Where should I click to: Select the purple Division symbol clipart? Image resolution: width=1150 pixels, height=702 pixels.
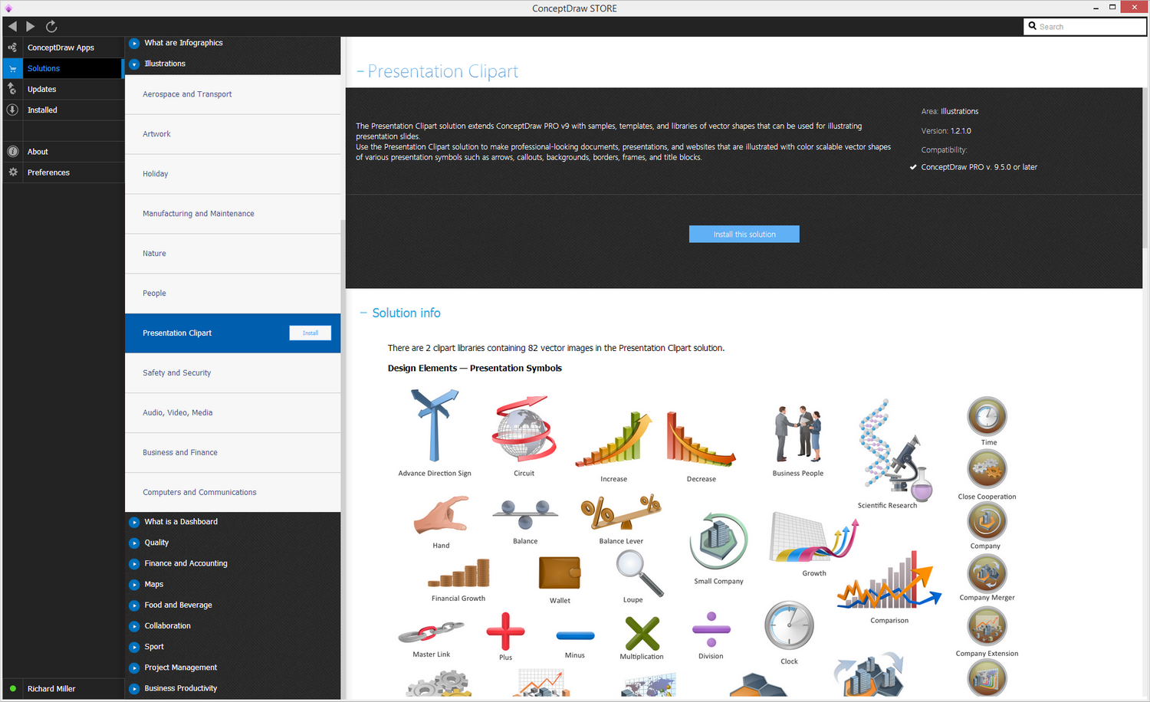click(711, 630)
